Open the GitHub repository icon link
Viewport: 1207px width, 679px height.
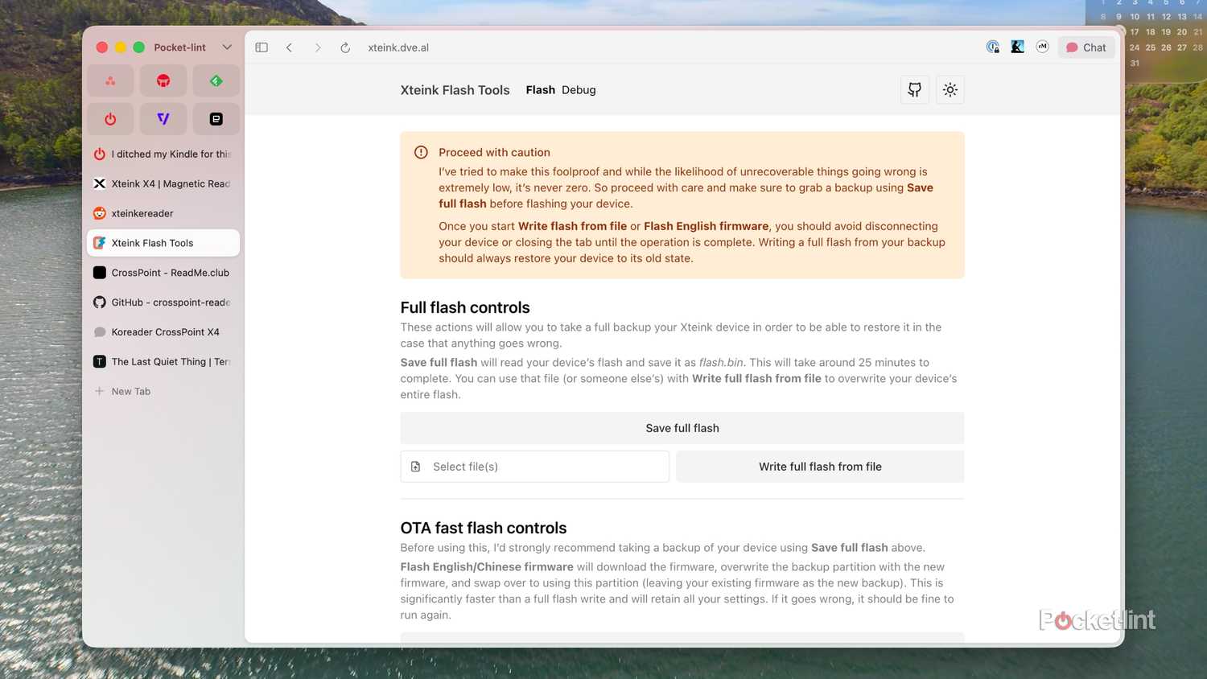(914, 90)
